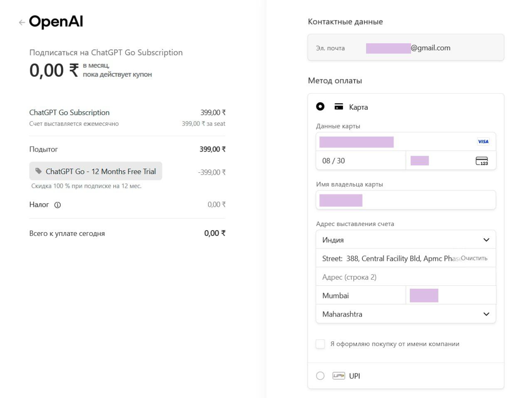
Task: Click the email address field
Action: coord(428,48)
